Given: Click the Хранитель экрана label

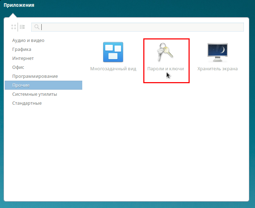Looking at the screenshot, I should [x=218, y=69].
